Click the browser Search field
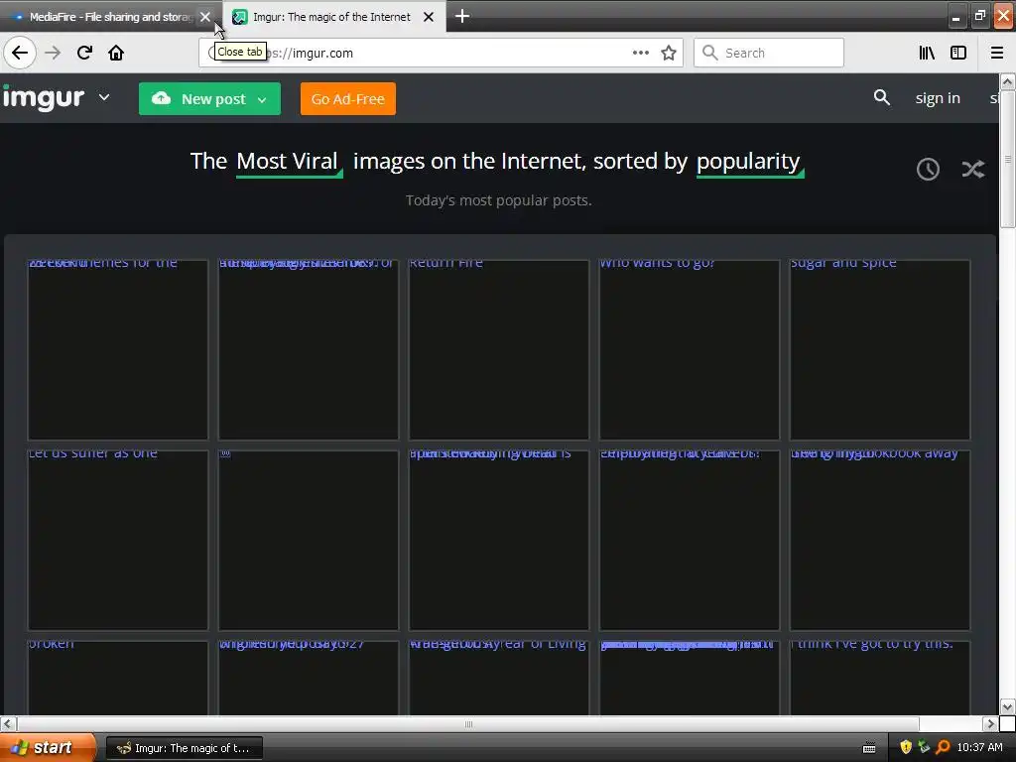This screenshot has height=762, width=1016. (769, 53)
